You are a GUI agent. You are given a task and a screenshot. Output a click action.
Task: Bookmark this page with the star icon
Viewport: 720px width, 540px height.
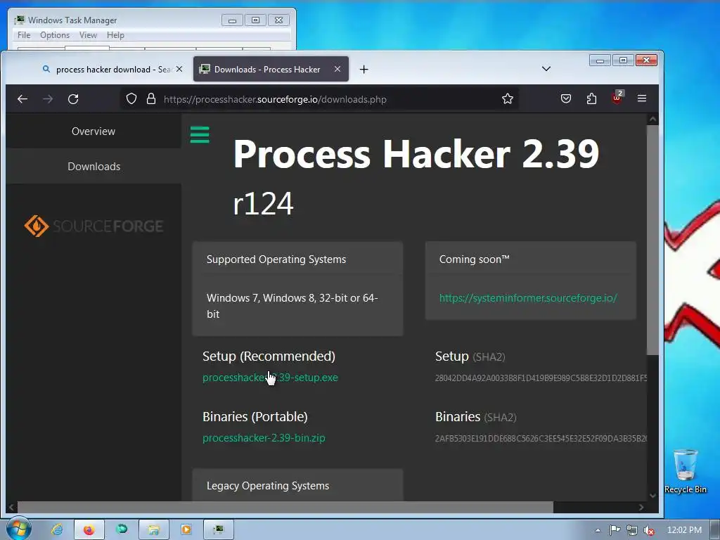tap(508, 98)
